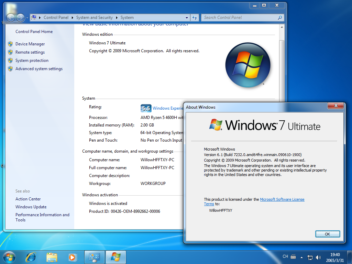Open Device Manager link
352x264 pixels.
[x=30, y=44]
